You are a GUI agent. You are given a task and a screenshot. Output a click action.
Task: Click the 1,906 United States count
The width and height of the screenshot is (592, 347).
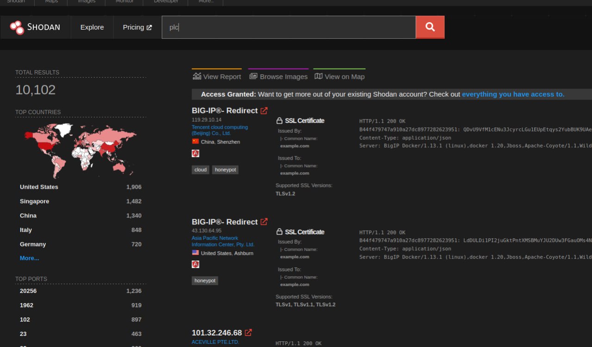click(x=134, y=187)
